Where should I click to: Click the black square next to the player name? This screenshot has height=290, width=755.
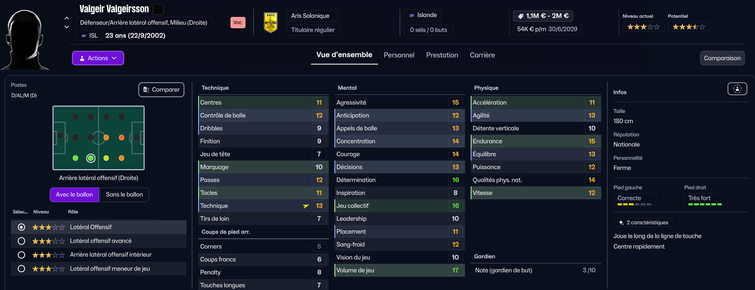coord(159,9)
